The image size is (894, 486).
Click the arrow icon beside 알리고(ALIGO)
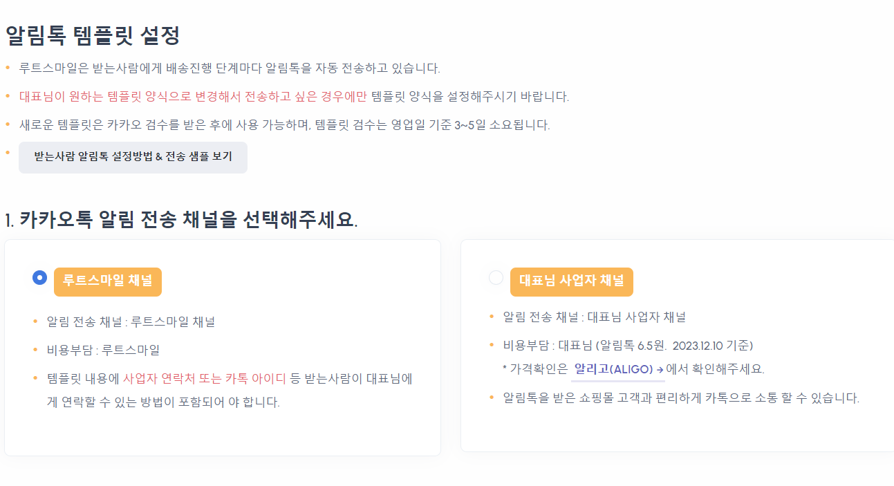pos(660,369)
